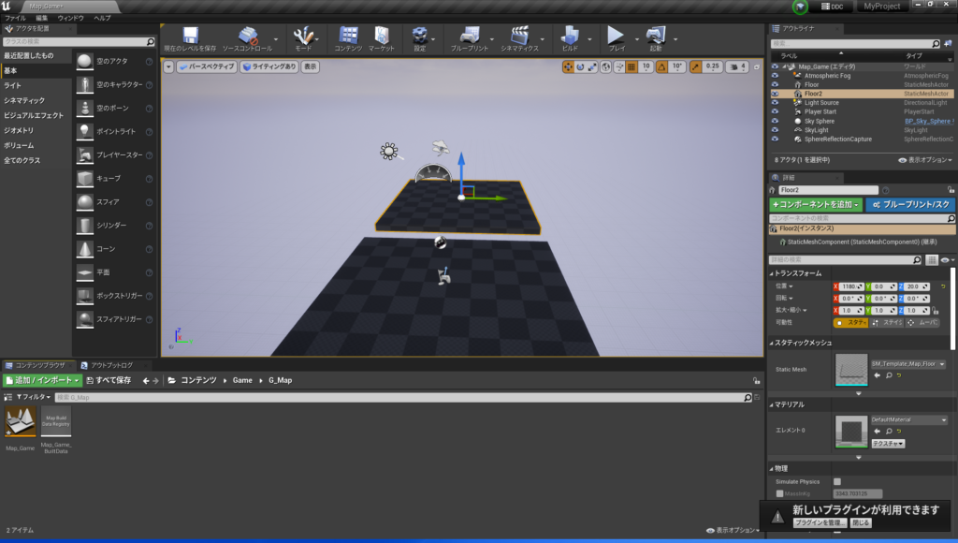Click the Add/Import button in content browser
The width and height of the screenshot is (958, 543).
point(42,380)
